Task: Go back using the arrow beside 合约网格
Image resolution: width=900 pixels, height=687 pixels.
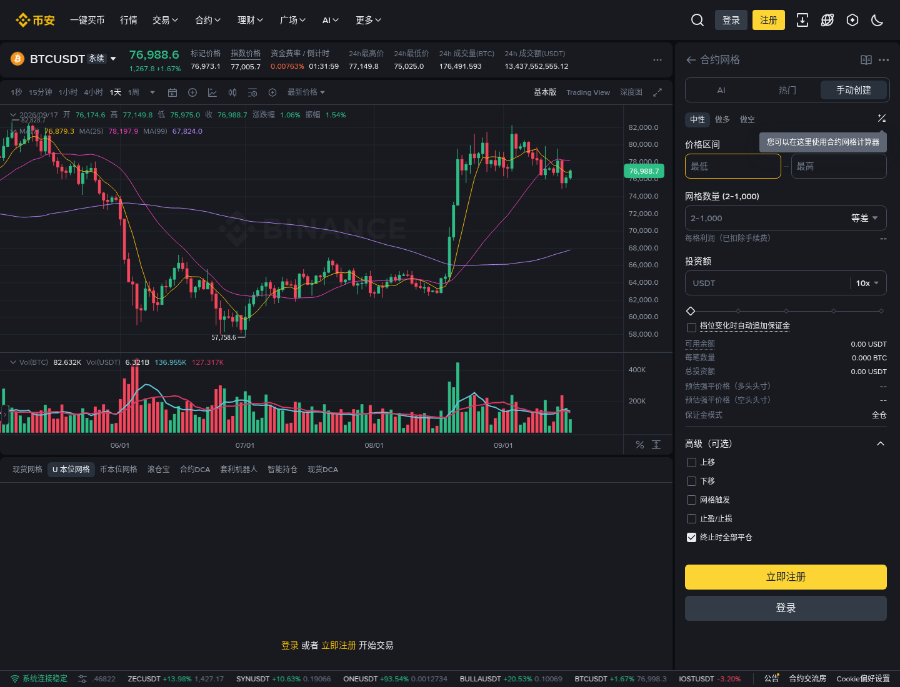Action: [691, 60]
